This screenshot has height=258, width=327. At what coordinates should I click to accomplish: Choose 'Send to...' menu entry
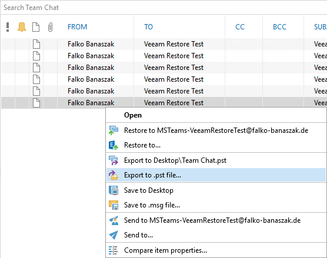point(216,235)
